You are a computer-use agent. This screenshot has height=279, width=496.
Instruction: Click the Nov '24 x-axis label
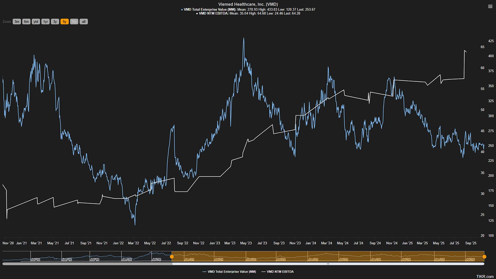(x=392, y=243)
